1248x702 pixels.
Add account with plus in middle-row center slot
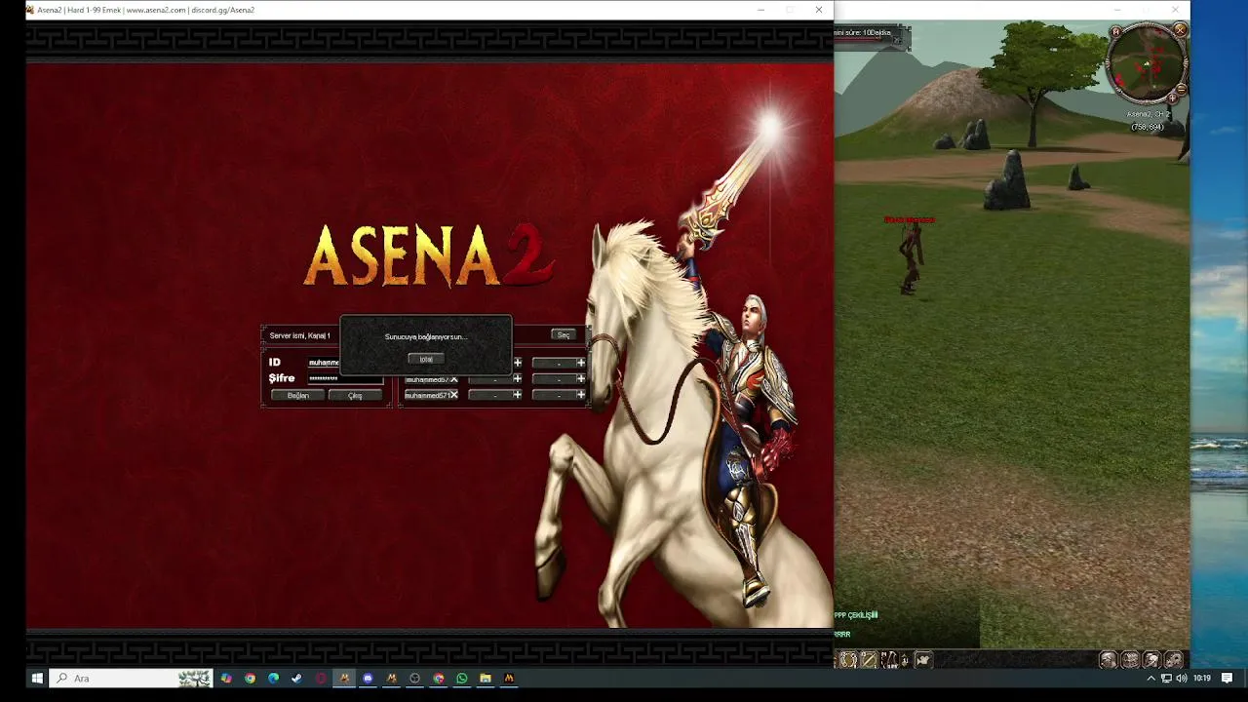(517, 378)
